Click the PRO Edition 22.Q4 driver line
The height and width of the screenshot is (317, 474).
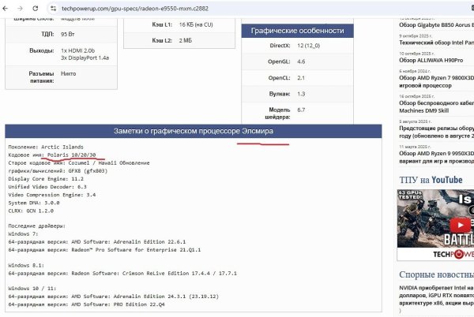click(x=86, y=304)
